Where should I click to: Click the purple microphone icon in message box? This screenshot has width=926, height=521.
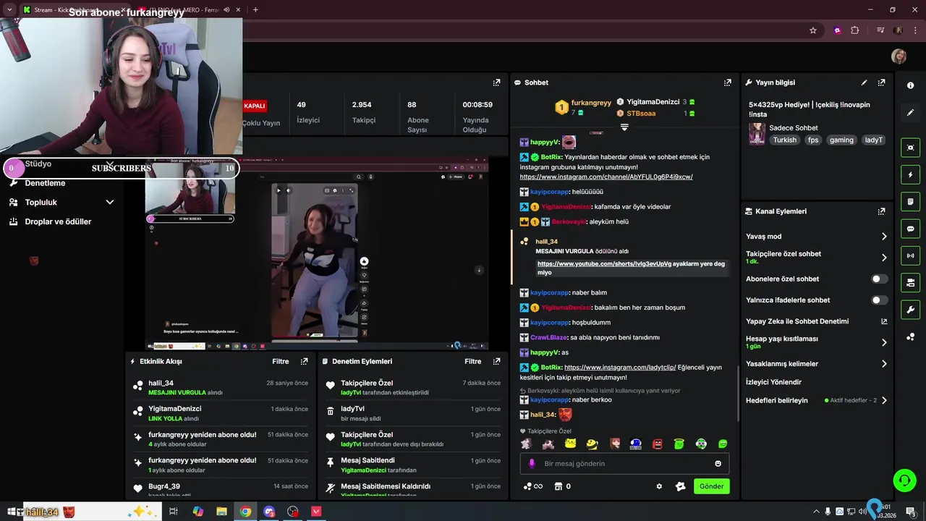532,463
